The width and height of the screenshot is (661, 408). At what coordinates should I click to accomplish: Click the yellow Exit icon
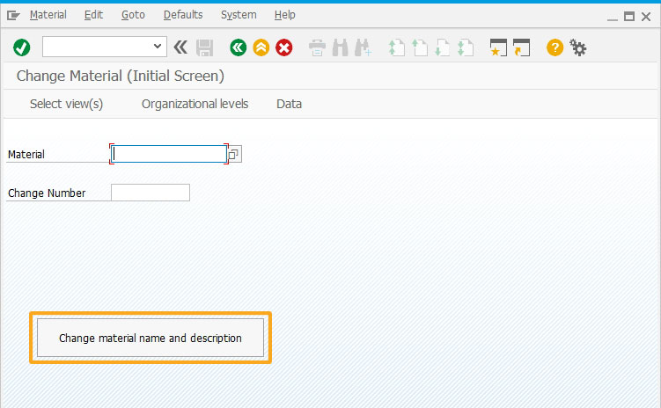coord(261,47)
